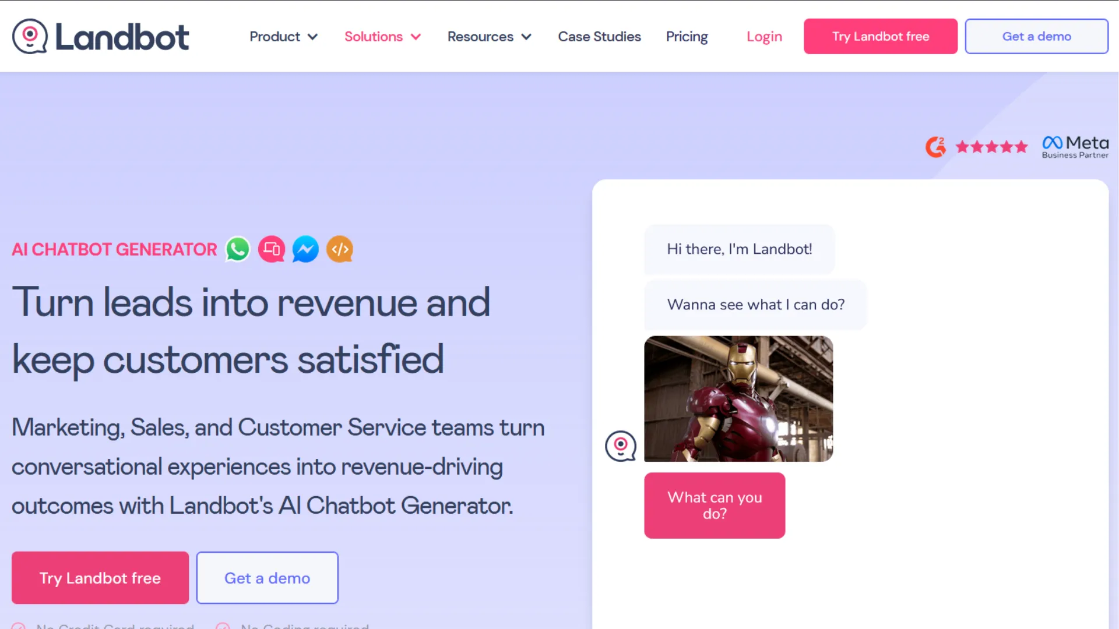Click the WhatsApp channel icon

(238, 249)
